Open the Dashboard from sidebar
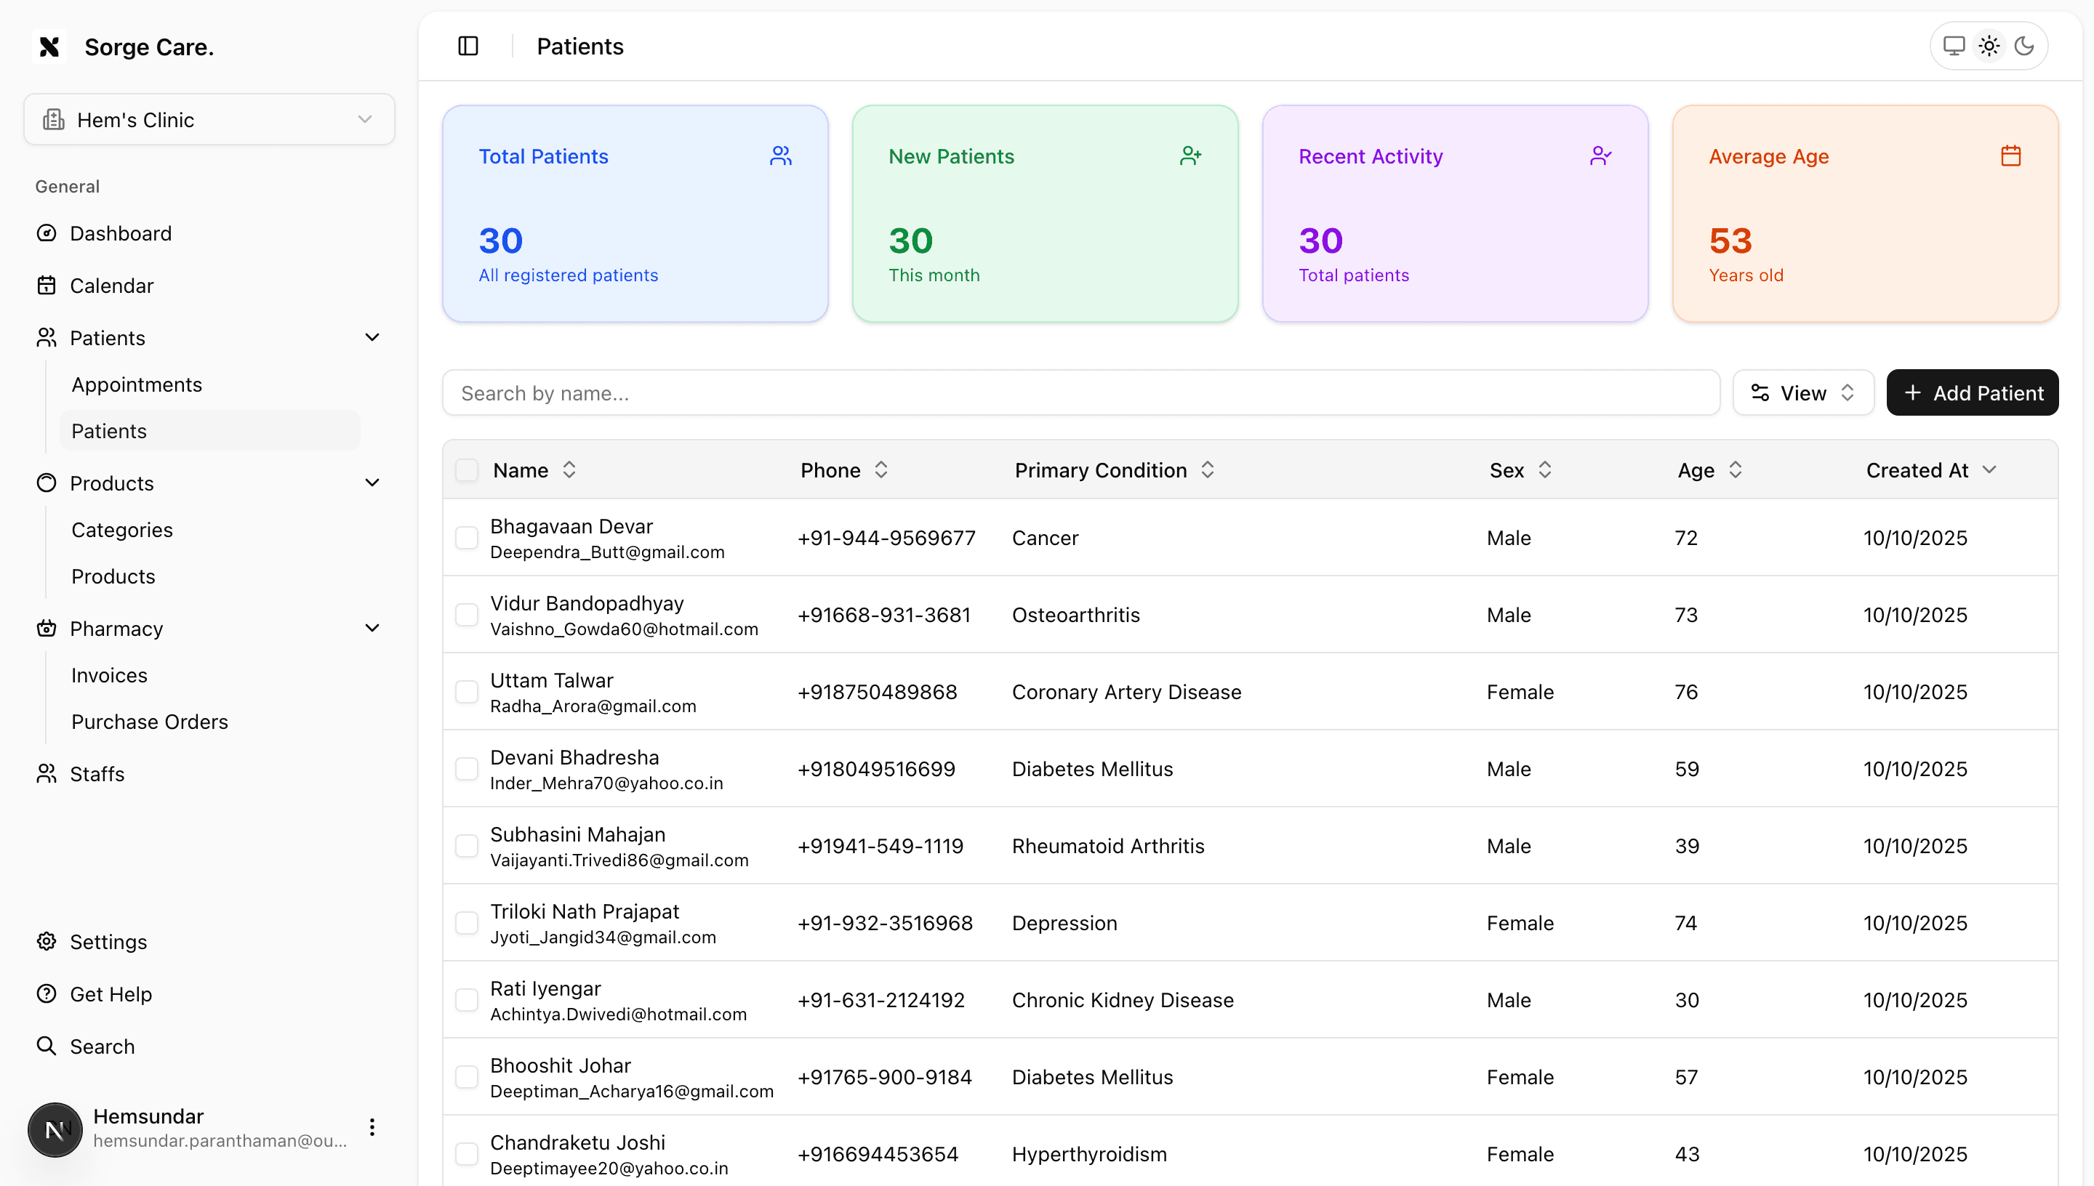The image size is (2094, 1186). [121, 234]
